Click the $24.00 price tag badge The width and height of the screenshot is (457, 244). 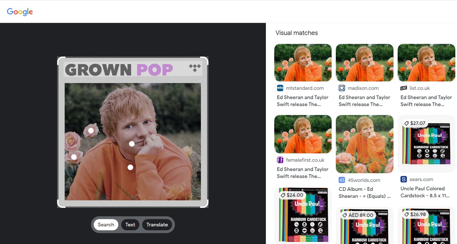pyautogui.click(x=292, y=195)
